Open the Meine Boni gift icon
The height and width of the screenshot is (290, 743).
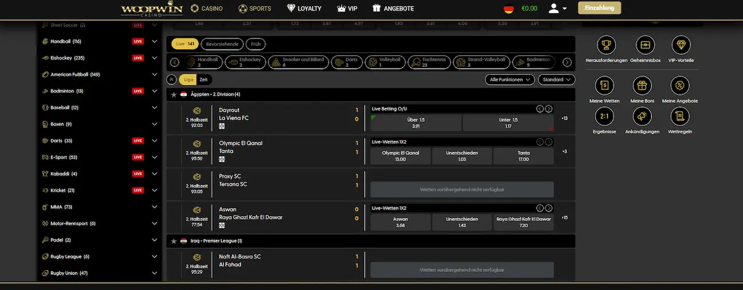[642, 86]
